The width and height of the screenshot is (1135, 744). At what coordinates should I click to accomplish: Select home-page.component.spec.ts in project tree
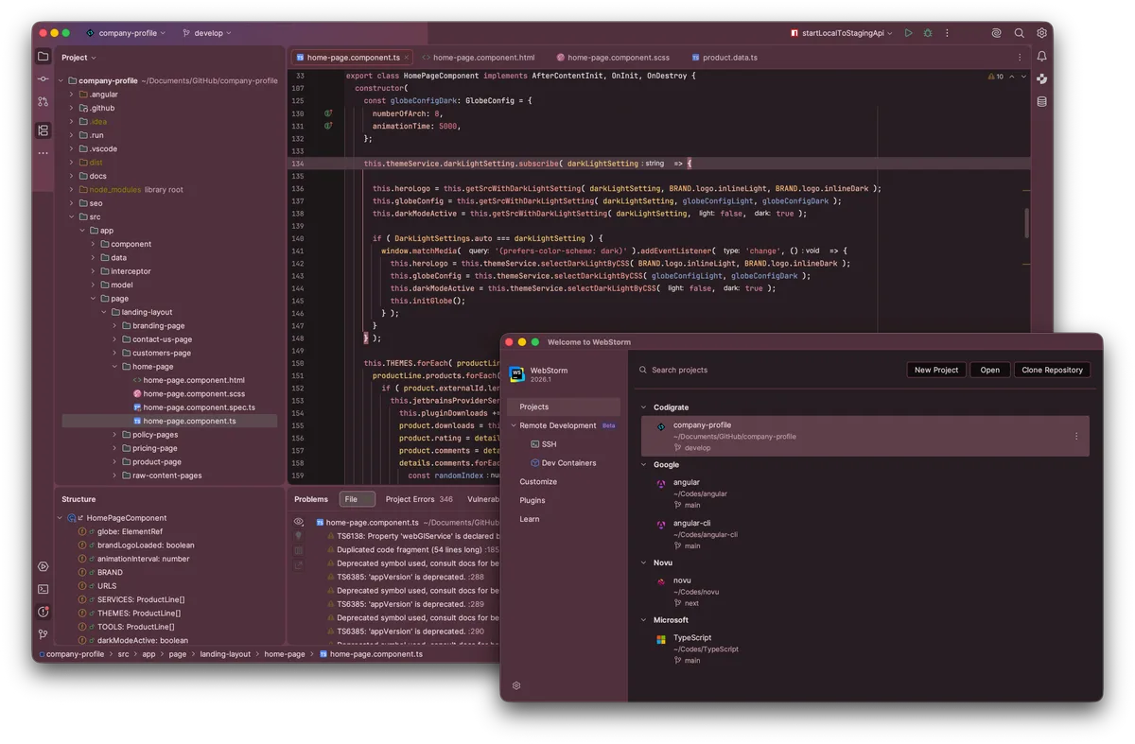[x=194, y=407]
